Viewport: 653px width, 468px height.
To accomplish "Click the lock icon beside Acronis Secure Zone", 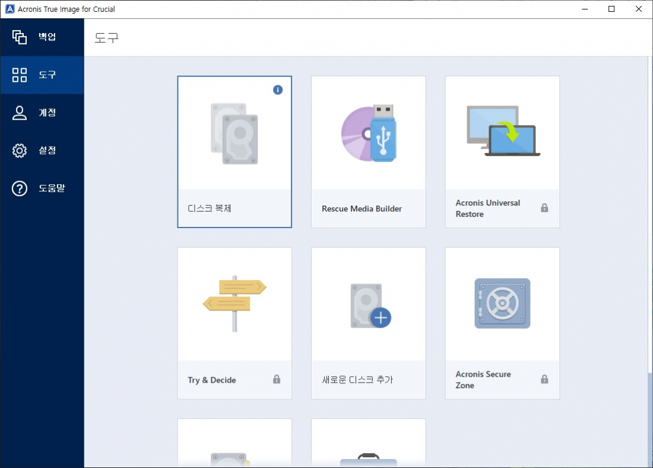I will [544, 379].
